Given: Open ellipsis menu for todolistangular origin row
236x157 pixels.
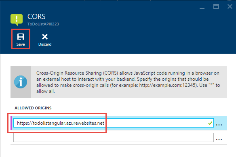Looking at the screenshot, I should coord(219,125).
